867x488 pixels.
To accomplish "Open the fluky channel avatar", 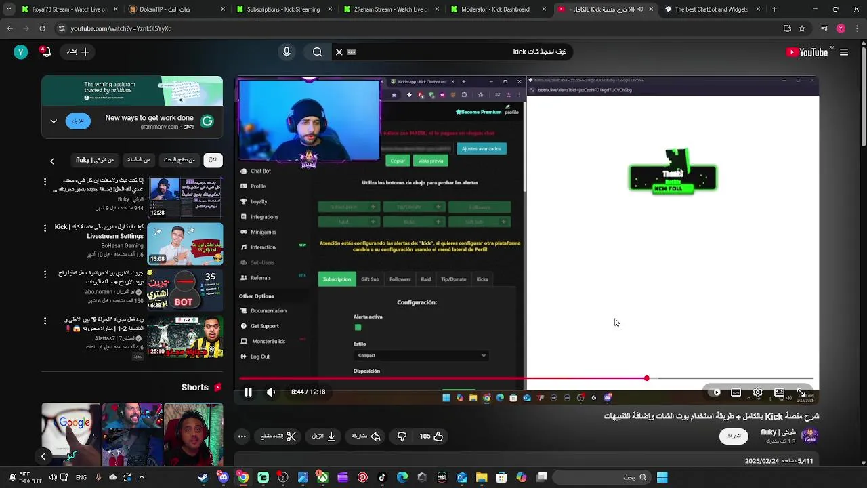I will click(809, 436).
